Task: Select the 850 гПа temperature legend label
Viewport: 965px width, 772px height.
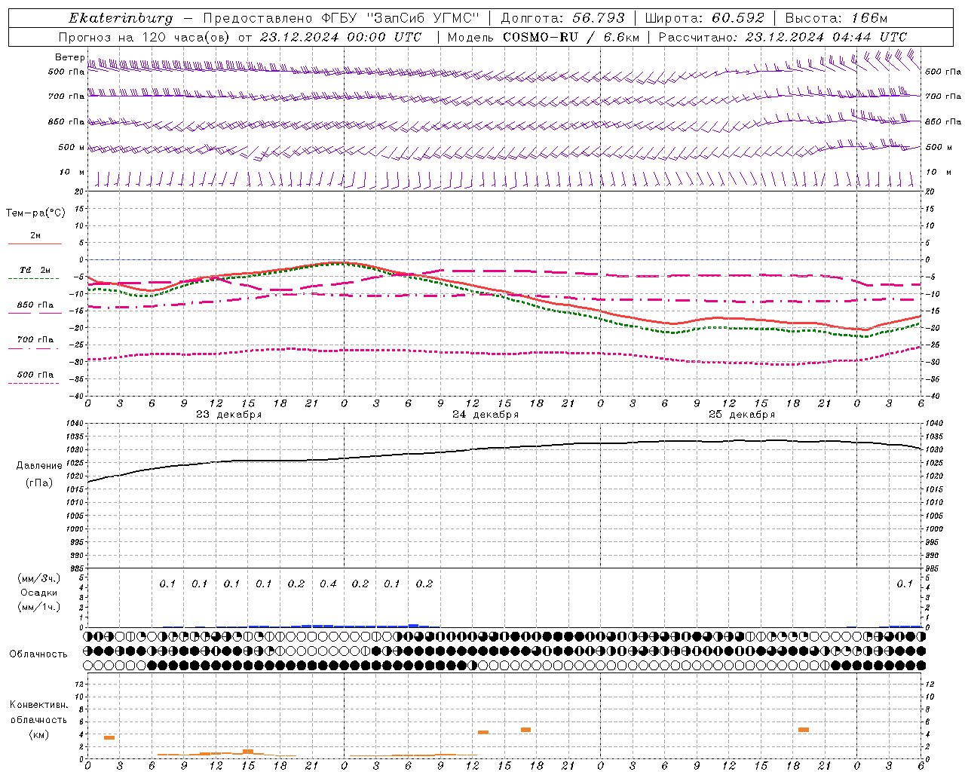Action: [35, 305]
